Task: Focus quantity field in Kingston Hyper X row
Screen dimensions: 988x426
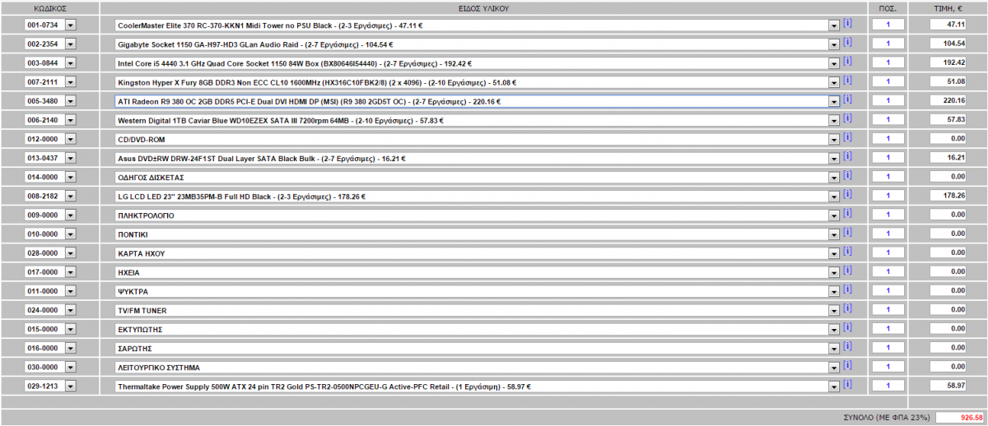Action: pos(888,81)
